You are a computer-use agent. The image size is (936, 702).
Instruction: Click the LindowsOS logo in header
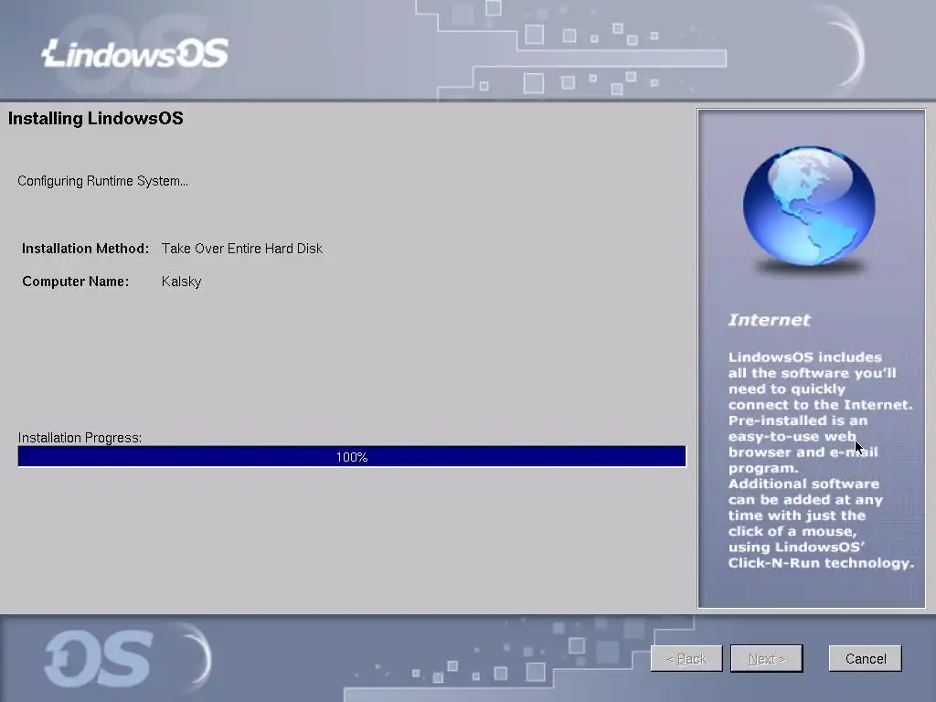pos(135,53)
